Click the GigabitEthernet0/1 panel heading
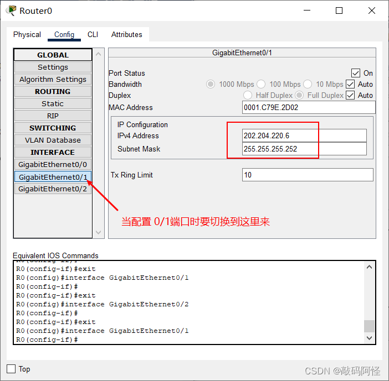 click(242, 53)
